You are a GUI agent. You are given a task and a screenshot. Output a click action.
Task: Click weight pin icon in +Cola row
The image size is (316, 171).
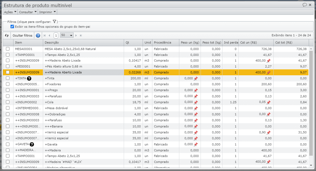click(196, 102)
